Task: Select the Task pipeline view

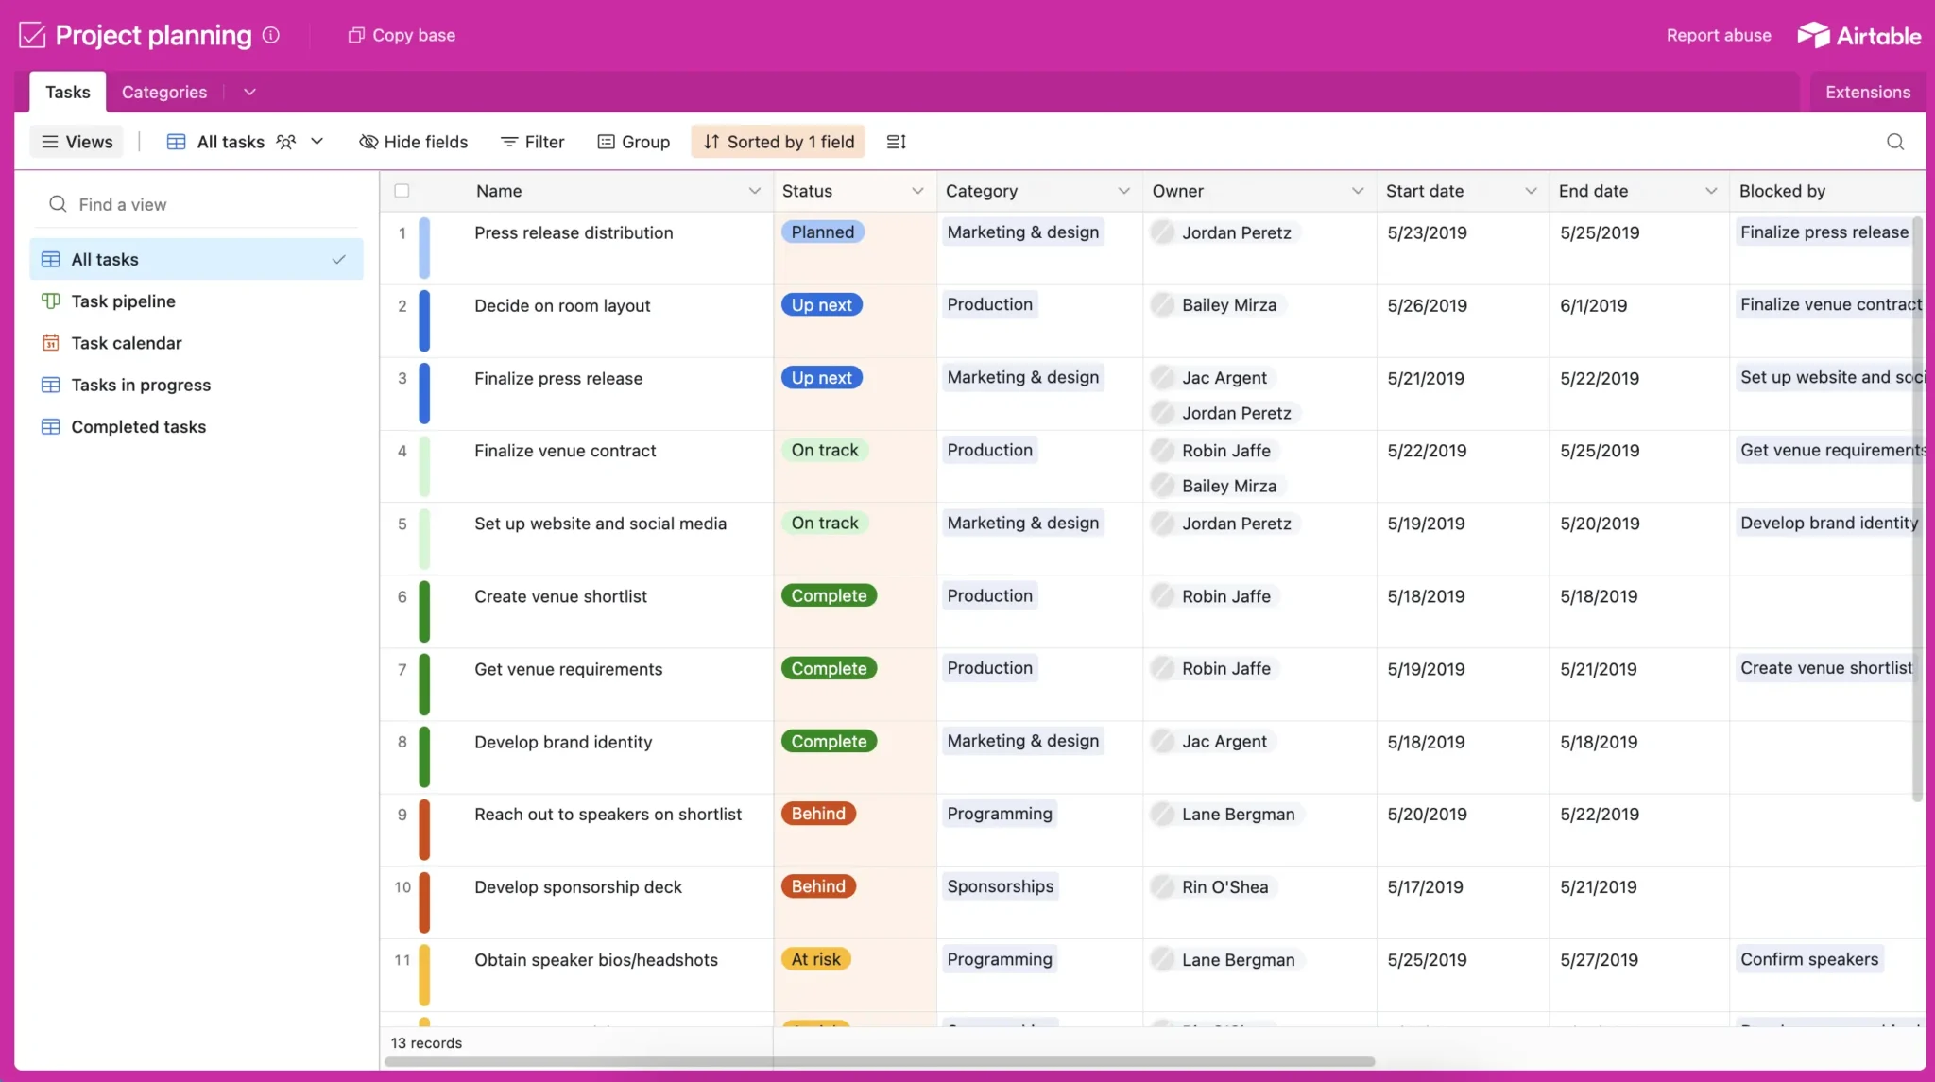Action: (x=122, y=301)
